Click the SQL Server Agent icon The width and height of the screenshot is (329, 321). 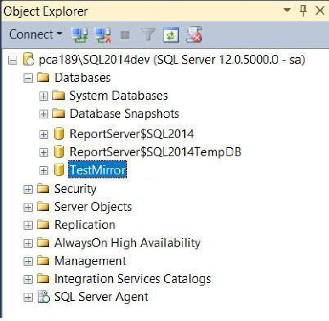(x=44, y=297)
